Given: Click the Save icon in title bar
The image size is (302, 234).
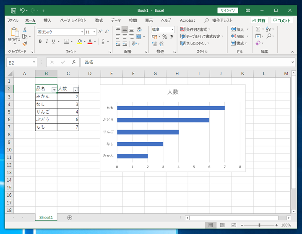Looking at the screenshot, I should 13,10.
